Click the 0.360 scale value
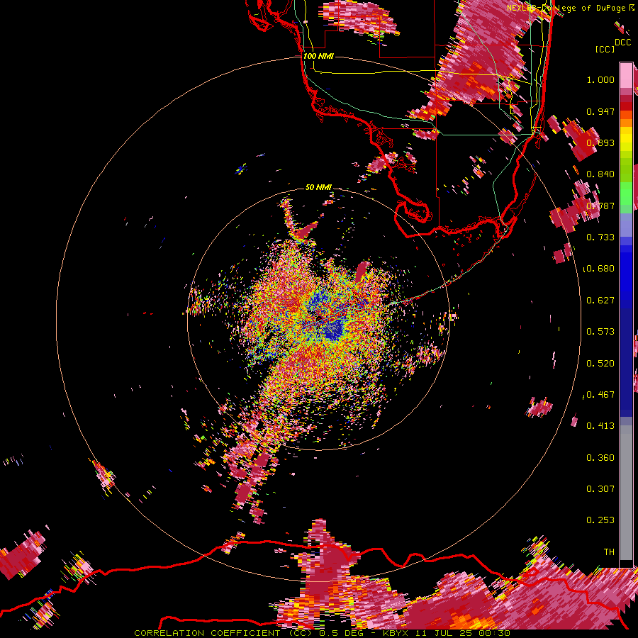The image size is (638, 638). (600, 458)
